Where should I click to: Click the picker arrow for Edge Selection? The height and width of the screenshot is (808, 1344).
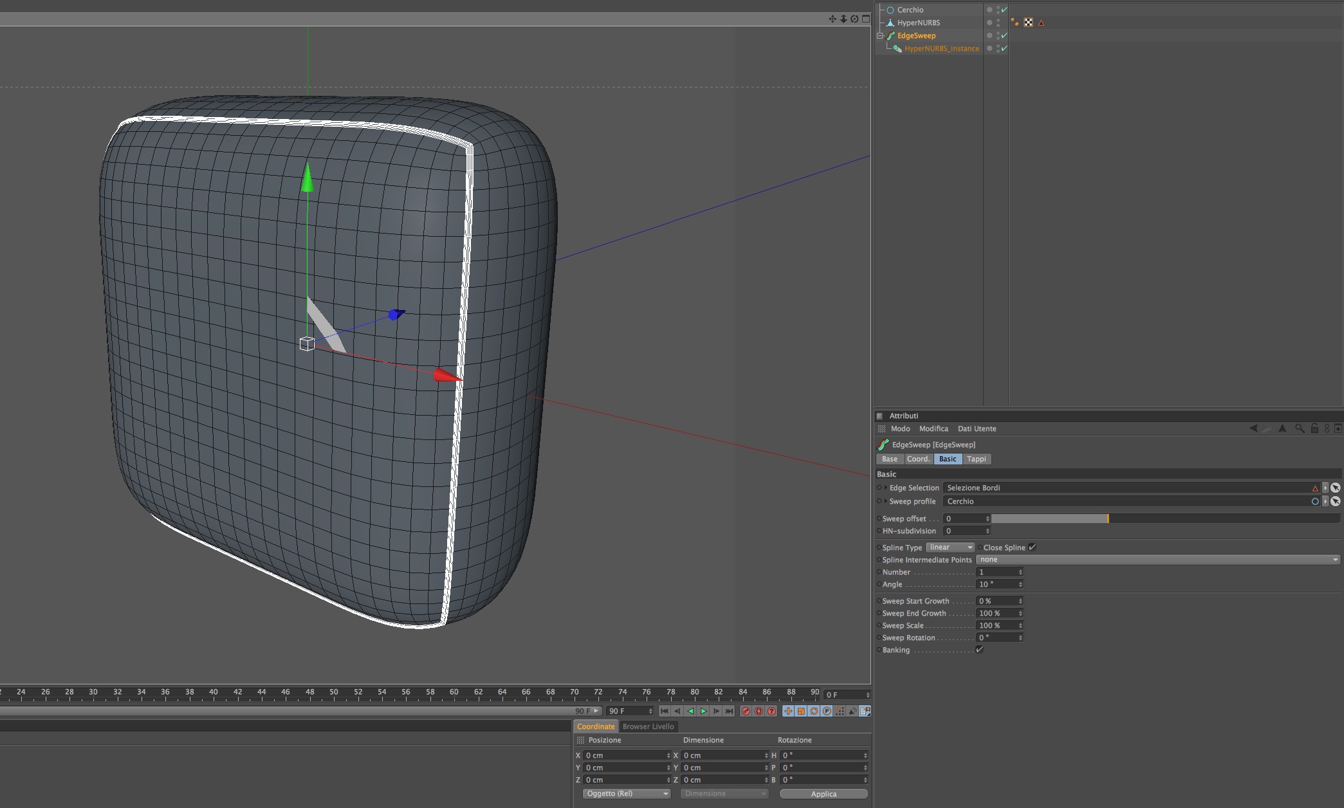tap(1336, 488)
